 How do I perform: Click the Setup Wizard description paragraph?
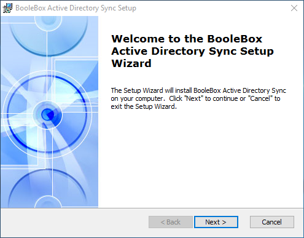(x=198, y=98)
